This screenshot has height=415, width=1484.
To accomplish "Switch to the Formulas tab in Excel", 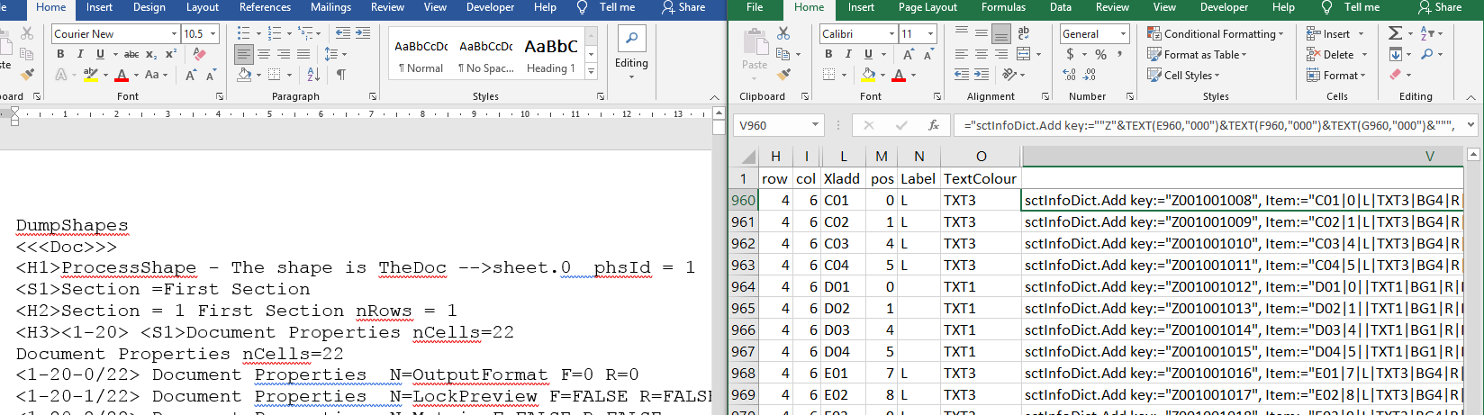I will tap(1003, 7).
